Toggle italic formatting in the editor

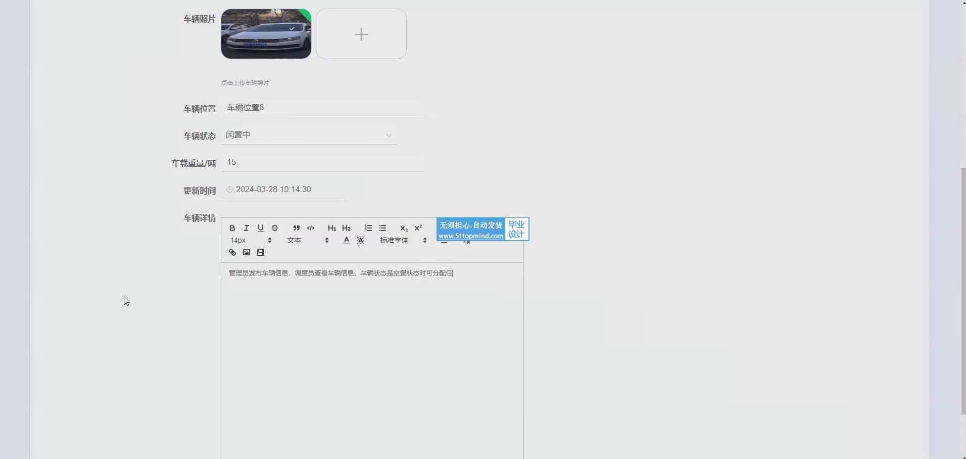point(247,228)
